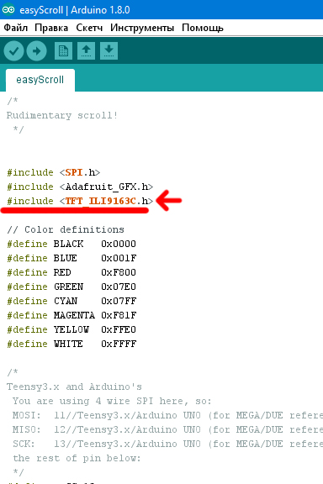Save sketch with the down-arrow icon

tap(109, 50)
